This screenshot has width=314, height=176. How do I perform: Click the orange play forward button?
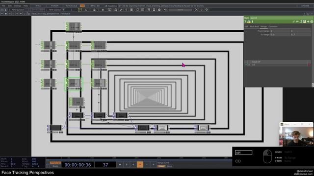click(140, 165)
